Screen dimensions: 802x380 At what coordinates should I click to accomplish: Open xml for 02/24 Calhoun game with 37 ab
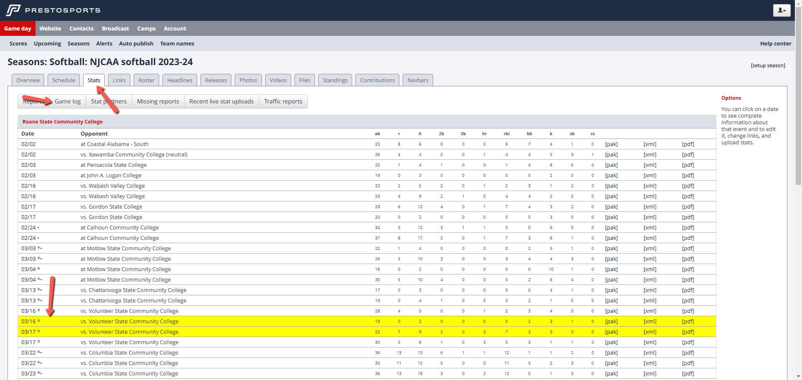click(650, 238)
